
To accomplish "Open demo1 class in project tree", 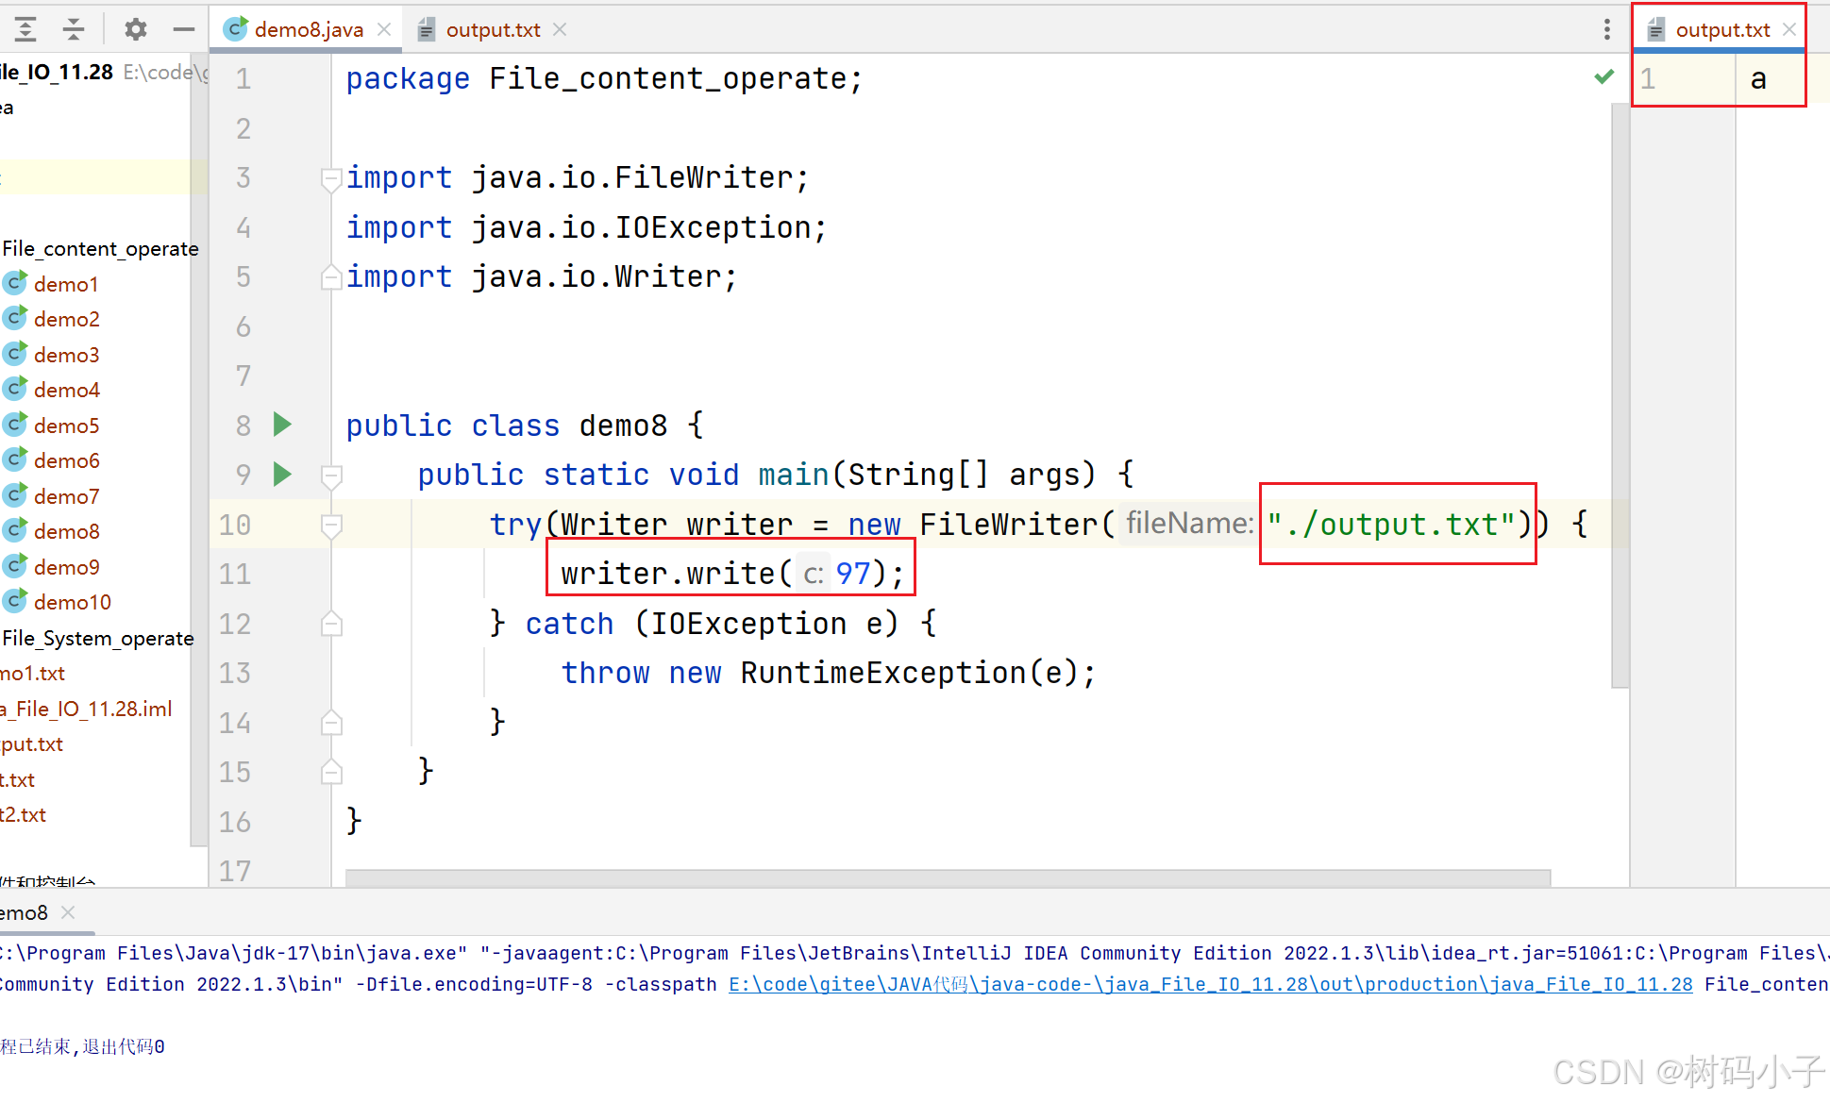I will tap(66, 284).
